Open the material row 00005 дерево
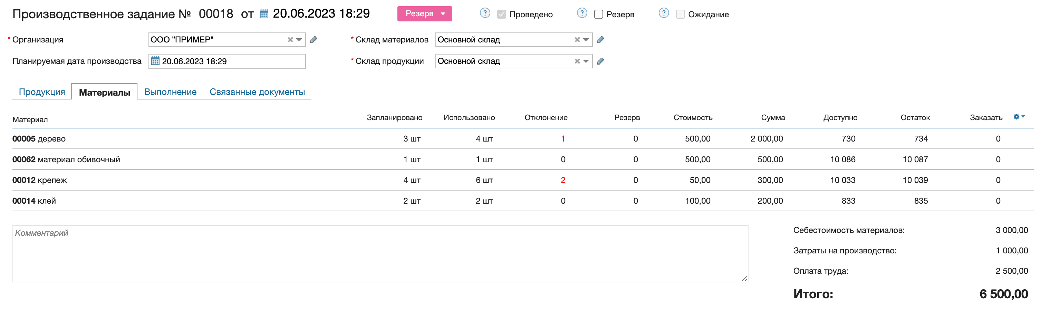The height and width of the screenshot is (310, 1051). click(x=39, y=139)
